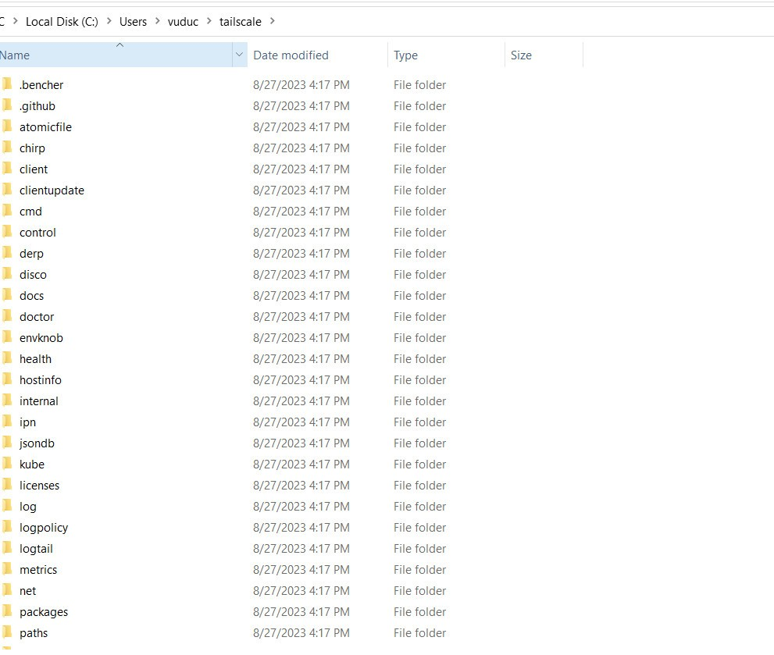
Task: Click the kube folder icon
Action: [x=7, y=464]
